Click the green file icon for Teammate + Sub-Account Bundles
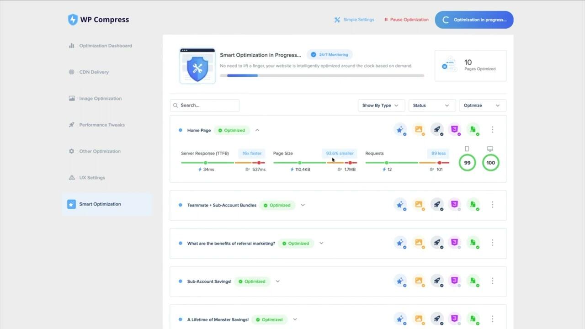 coord(473,205)
